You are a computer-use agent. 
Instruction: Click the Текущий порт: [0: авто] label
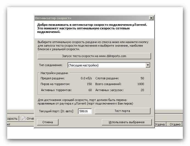pyautogui.click(x=56, y=111)
